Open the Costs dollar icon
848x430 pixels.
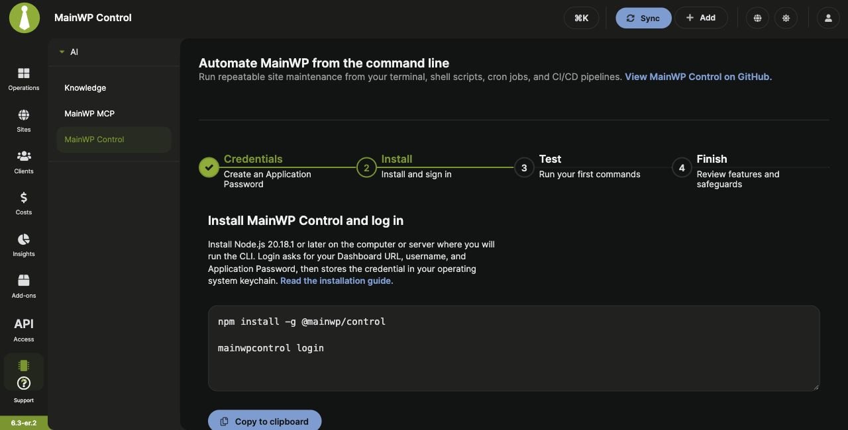point(24,197)
